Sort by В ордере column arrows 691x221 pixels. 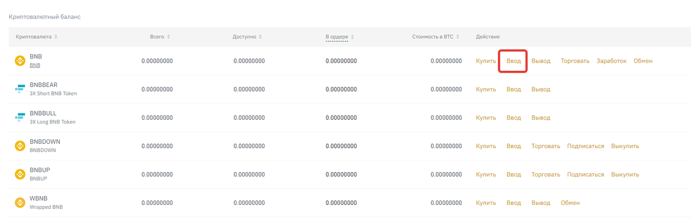pos(352,37)
